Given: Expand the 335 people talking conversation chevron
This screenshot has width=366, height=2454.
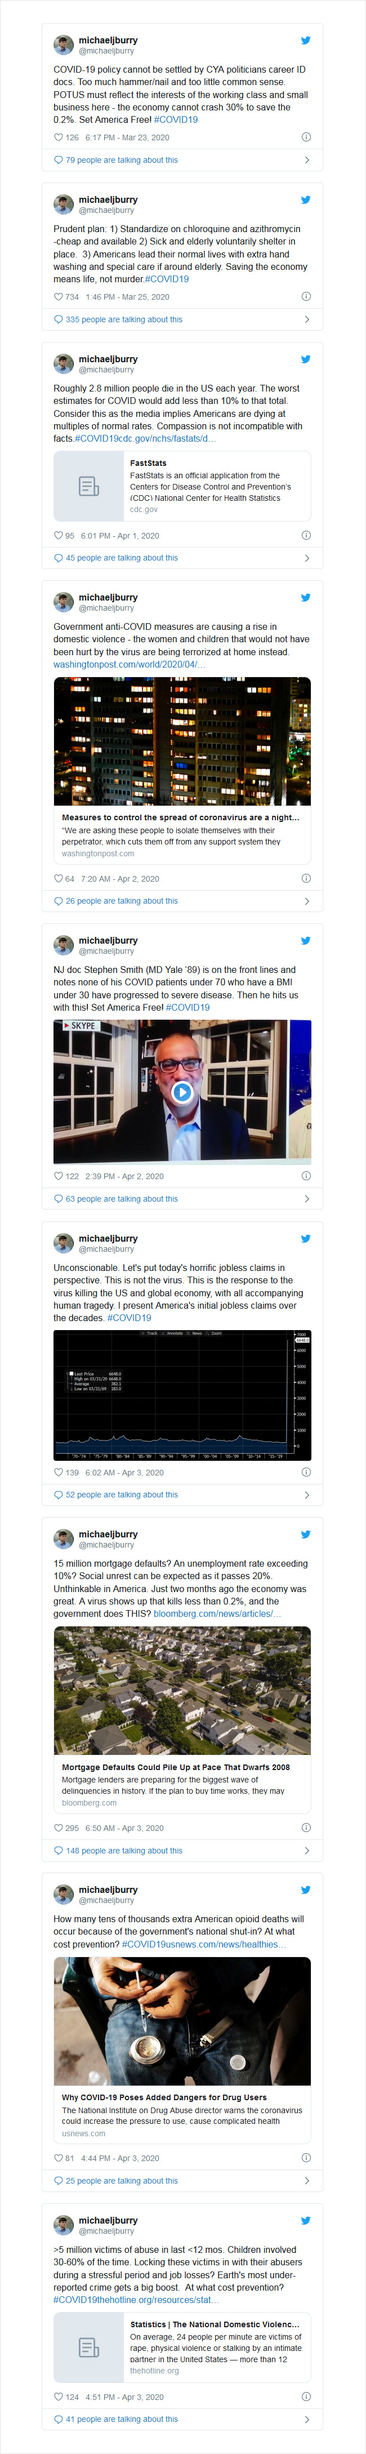Looking at the screenshot, I should [x=306, y=319].
